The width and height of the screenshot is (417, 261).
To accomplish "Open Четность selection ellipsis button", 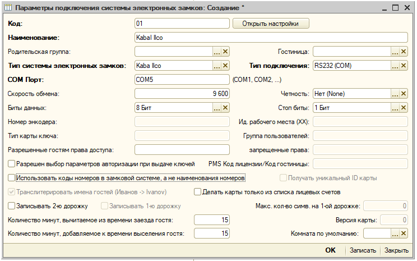I will [x=395, y=94].
